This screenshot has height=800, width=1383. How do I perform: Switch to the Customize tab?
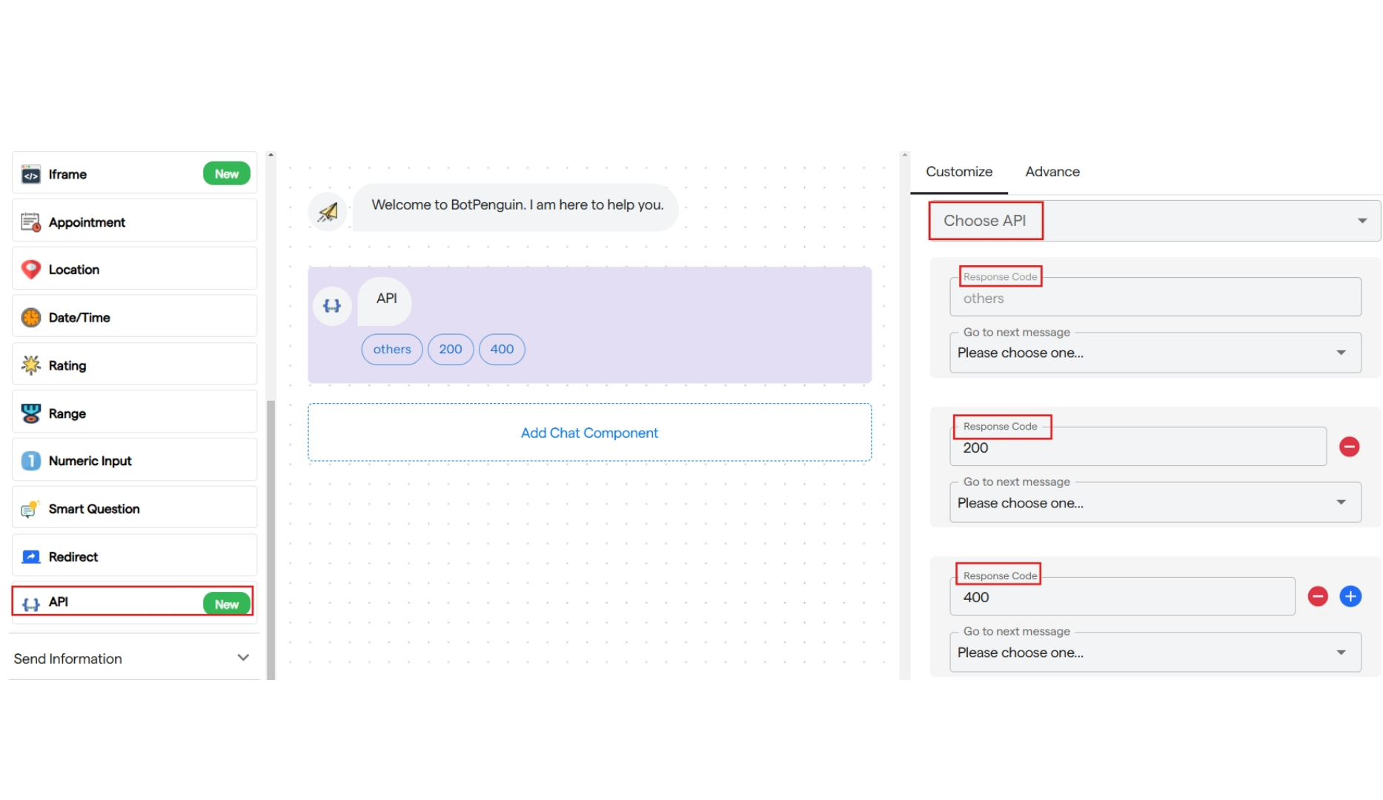(x=958, y=172)
